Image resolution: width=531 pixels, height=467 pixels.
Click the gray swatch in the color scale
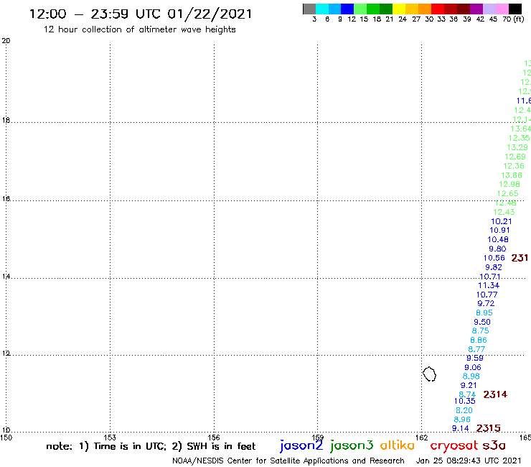click(x=309, y=9)
